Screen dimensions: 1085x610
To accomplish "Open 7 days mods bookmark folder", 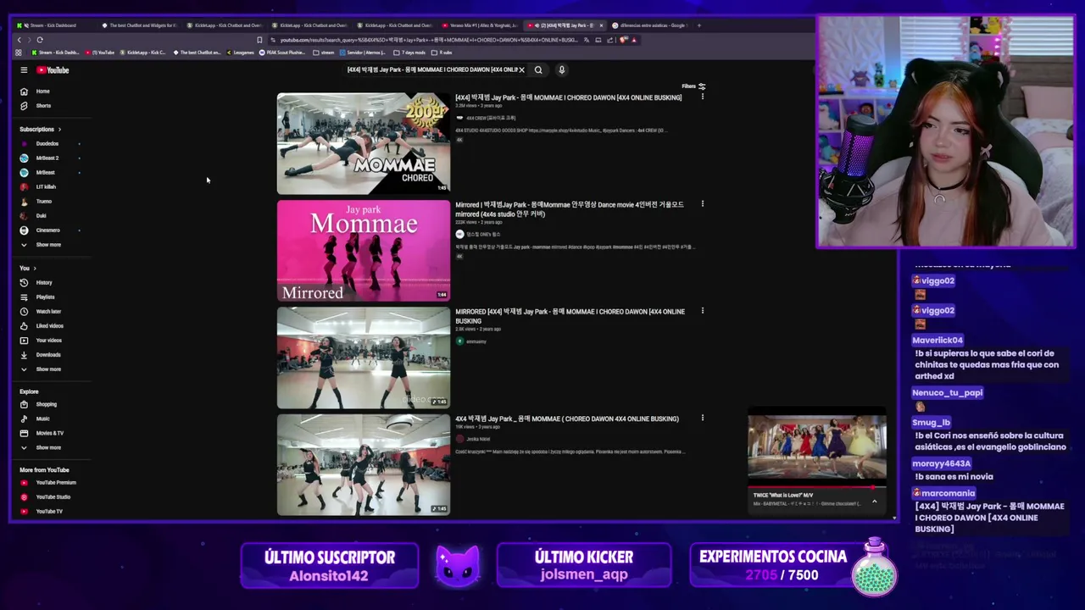I will (409, 53).
